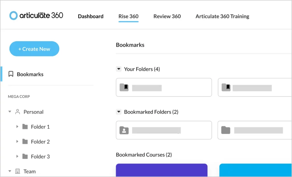Image resolution: width=292 pixels, height=177 pixels.
Task: Expand Folder 3 in the sidebar
Action: 17,156
